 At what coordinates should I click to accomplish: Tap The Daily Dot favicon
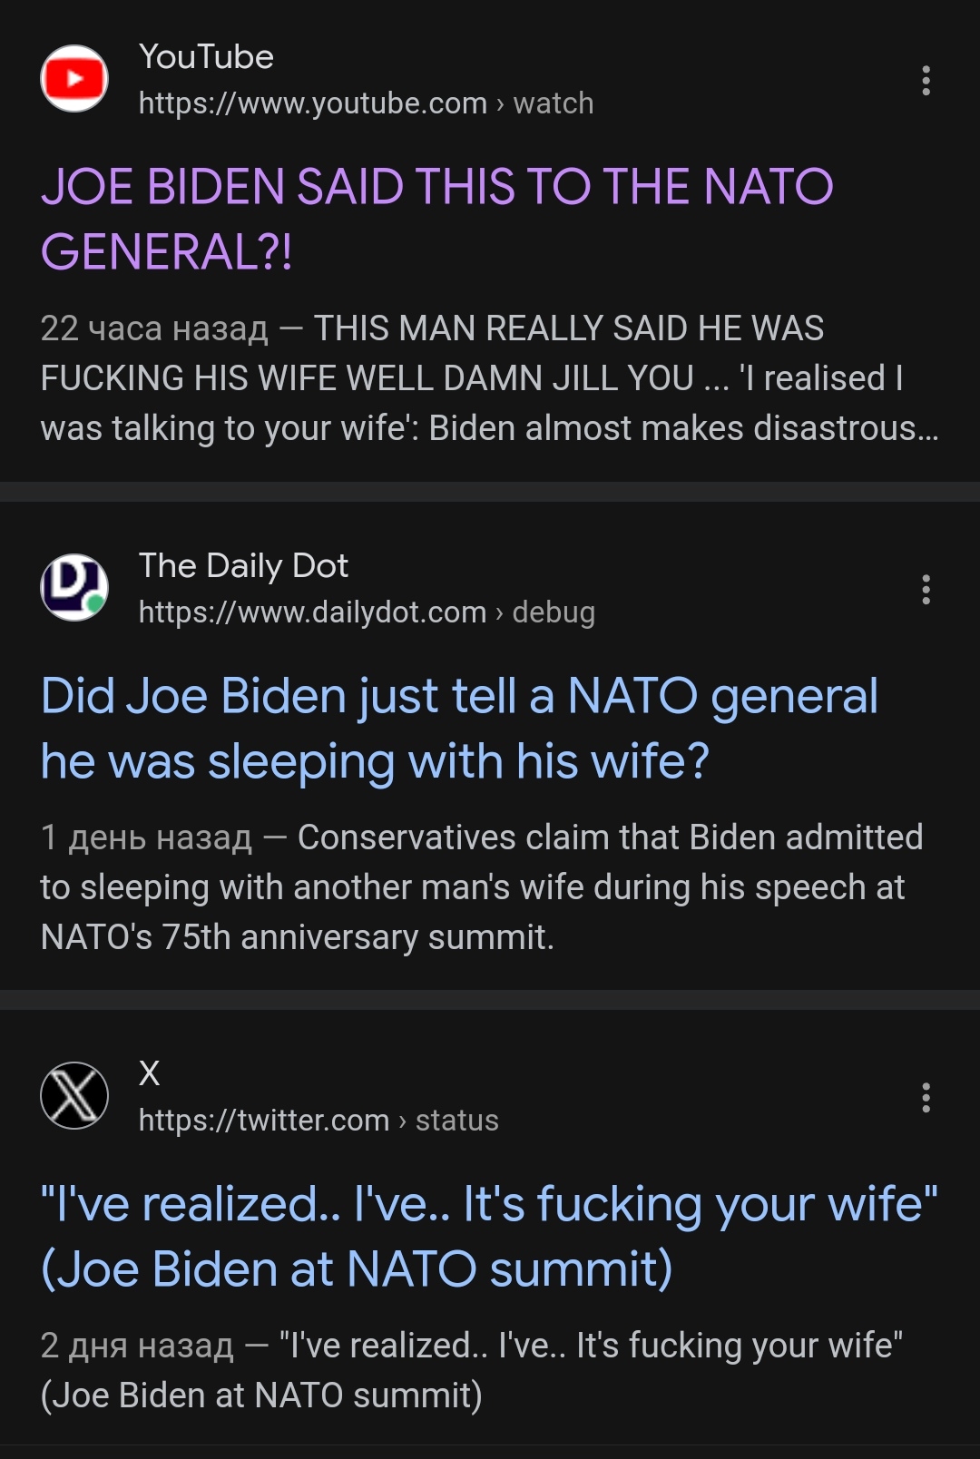pyautogui.click(x=74, y=587)
